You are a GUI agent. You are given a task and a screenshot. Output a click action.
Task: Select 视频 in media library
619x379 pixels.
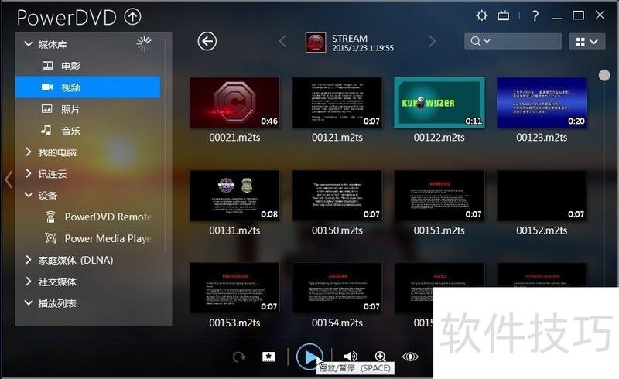[x=87, y=87]
